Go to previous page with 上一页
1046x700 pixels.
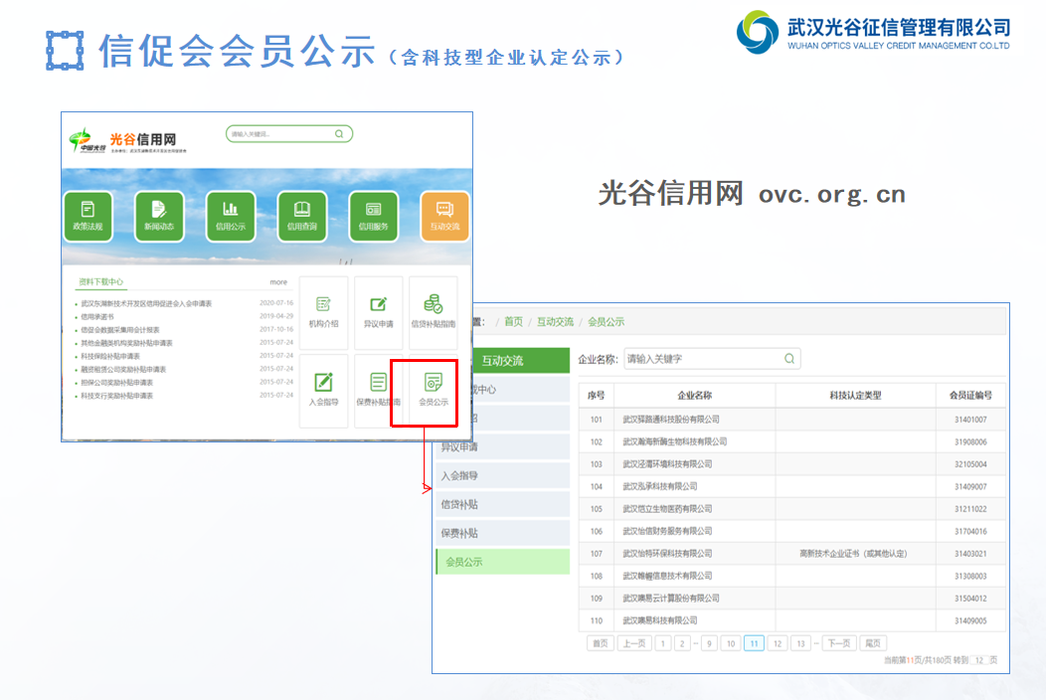click(x=633, y=643)
